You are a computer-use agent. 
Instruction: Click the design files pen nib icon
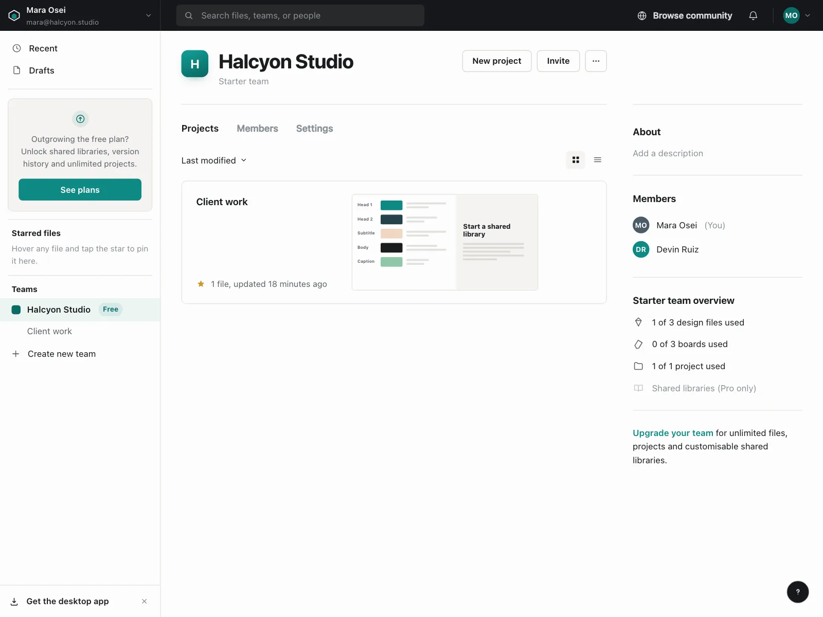coord(638,322)
